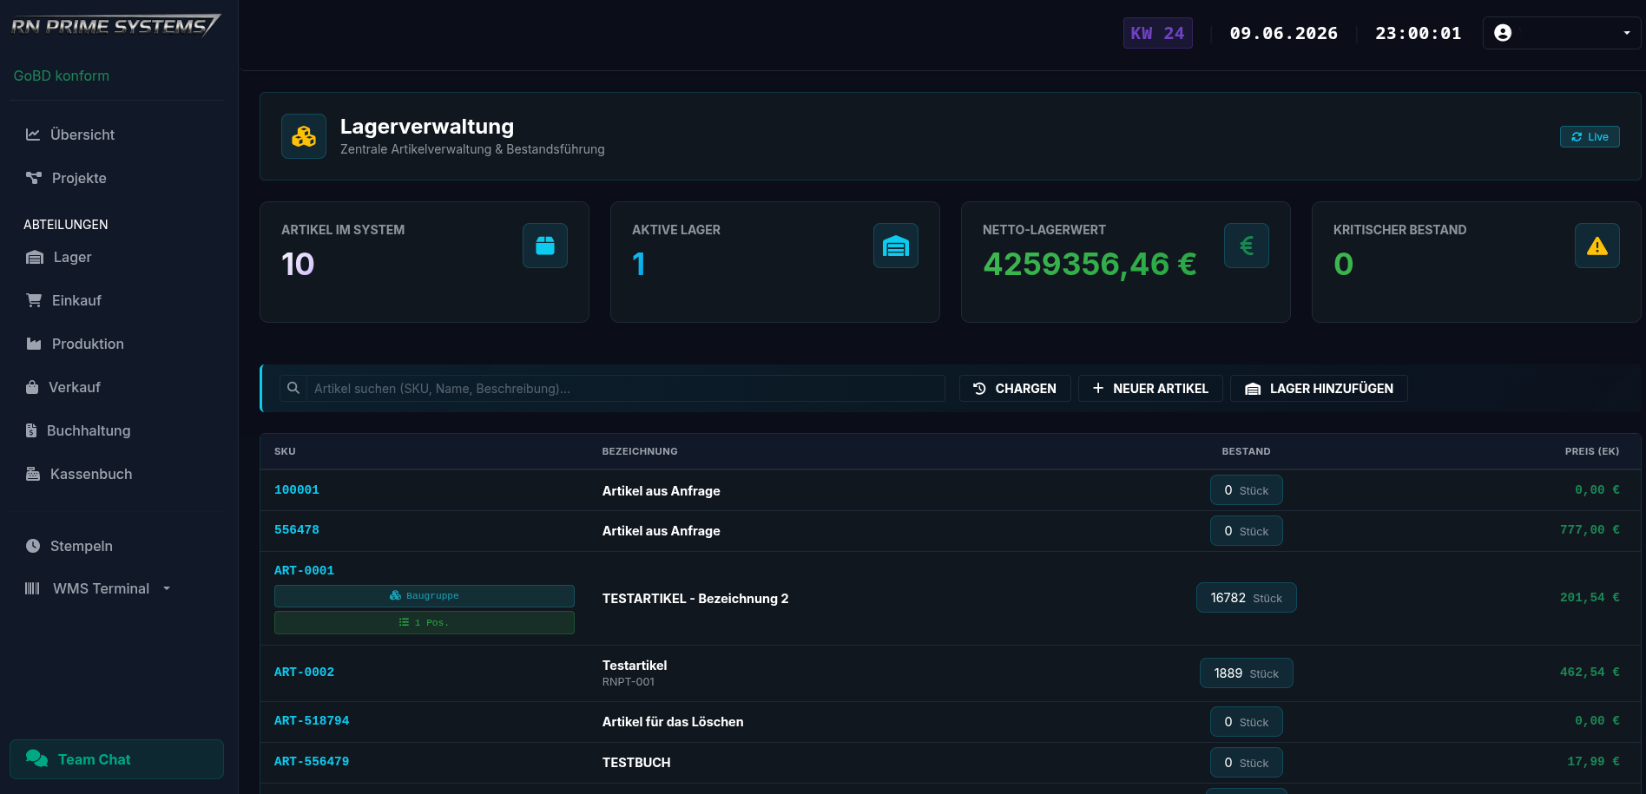
Task: Click the user profile avatar icon
Action: pos(1503,33)
